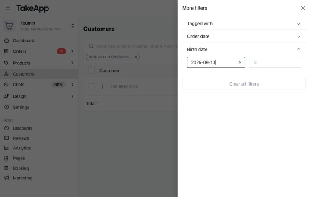Click the Customer column header

pos(109,70)
